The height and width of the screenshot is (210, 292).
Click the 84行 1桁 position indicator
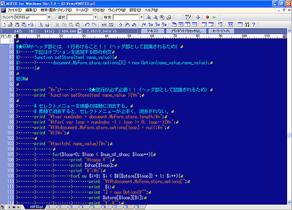(18, 31)
